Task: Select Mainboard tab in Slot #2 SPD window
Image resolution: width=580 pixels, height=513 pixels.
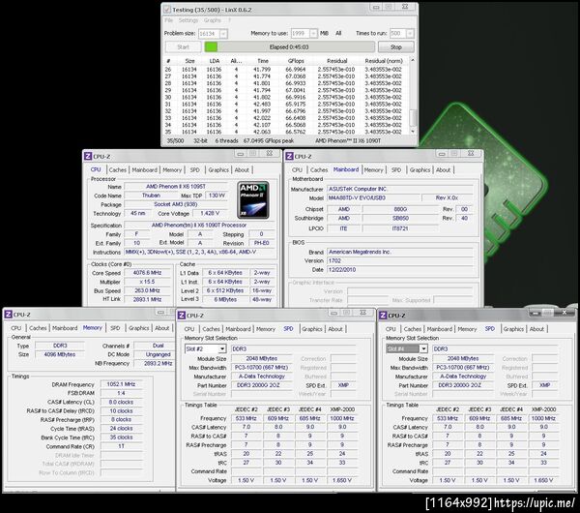Action: coord(238,329)
